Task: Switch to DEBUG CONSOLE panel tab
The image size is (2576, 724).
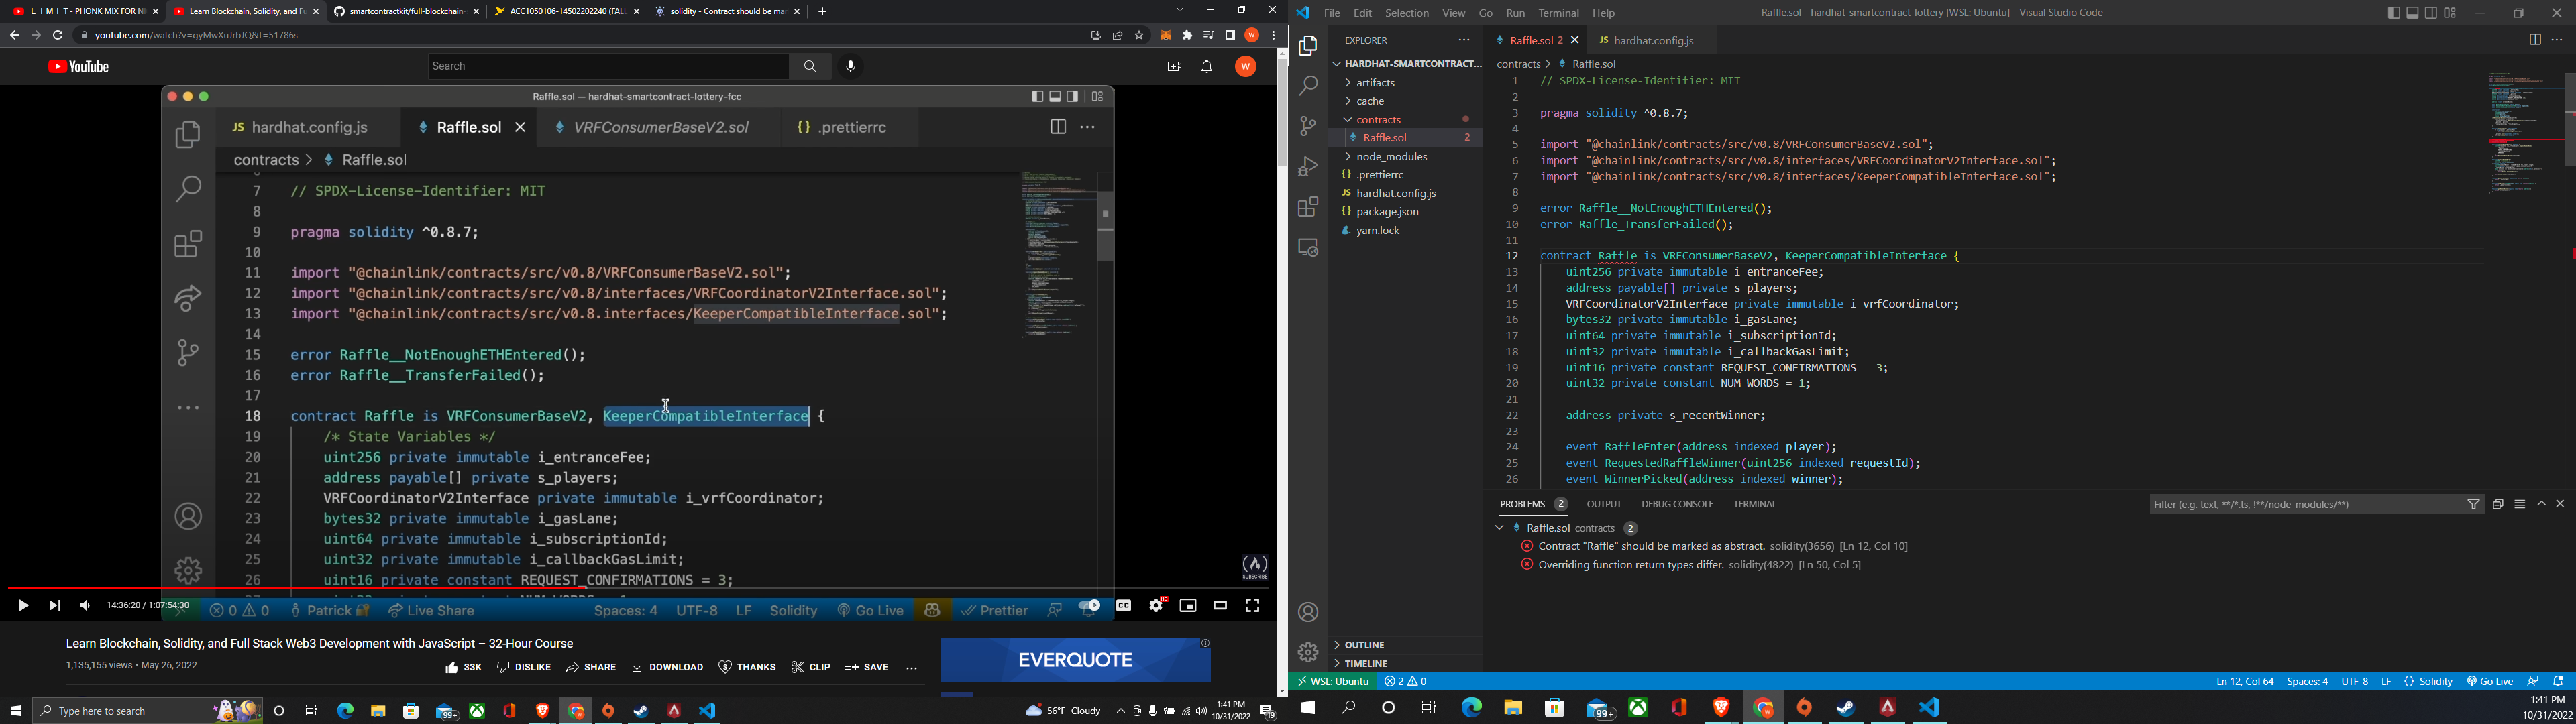Action: pyautogui.click(x=1677, y=505)
